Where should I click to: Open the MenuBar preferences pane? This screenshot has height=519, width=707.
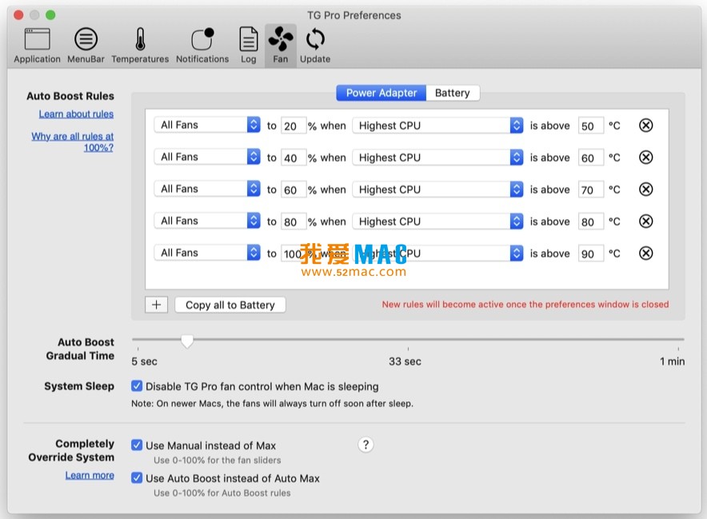(86, 46)
